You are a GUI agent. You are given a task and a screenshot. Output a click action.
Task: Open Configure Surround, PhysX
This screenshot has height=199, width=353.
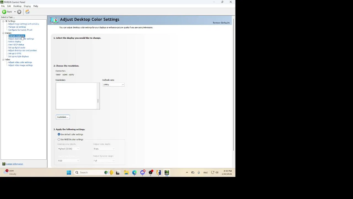20,30
